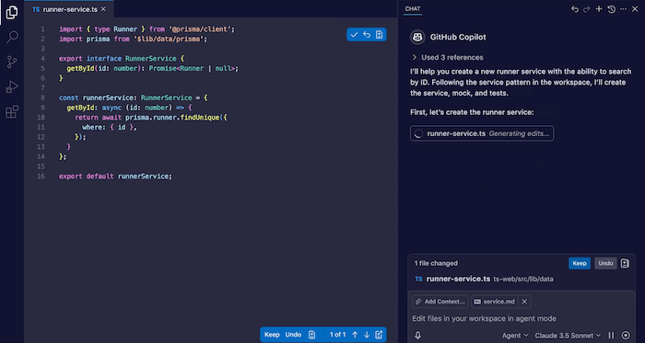View all edits icon in file changed panel

(x=625, y=263)
